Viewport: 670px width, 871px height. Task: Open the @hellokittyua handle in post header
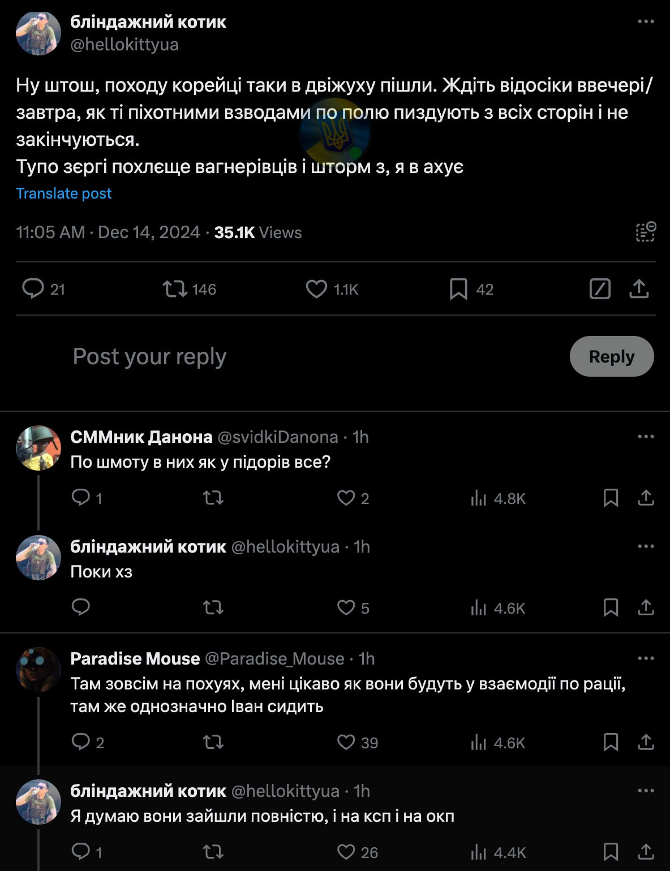[124, 45]
